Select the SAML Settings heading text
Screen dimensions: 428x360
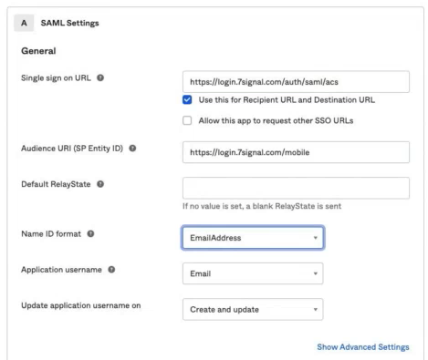click(x=69, y=23)
